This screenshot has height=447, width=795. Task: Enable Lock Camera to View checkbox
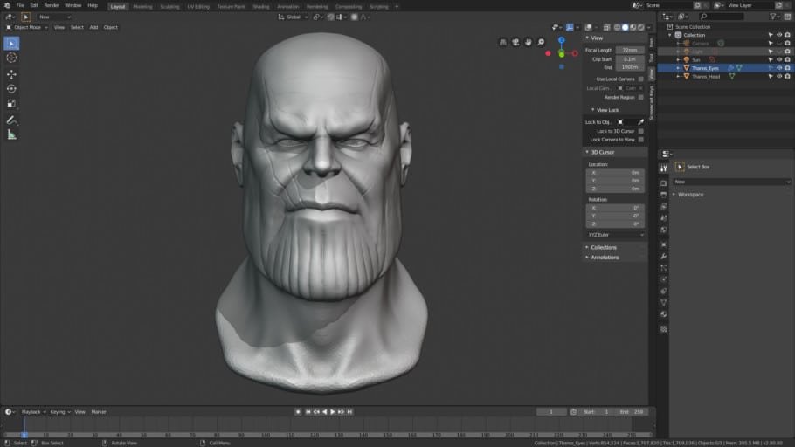(x=641, y=140)
